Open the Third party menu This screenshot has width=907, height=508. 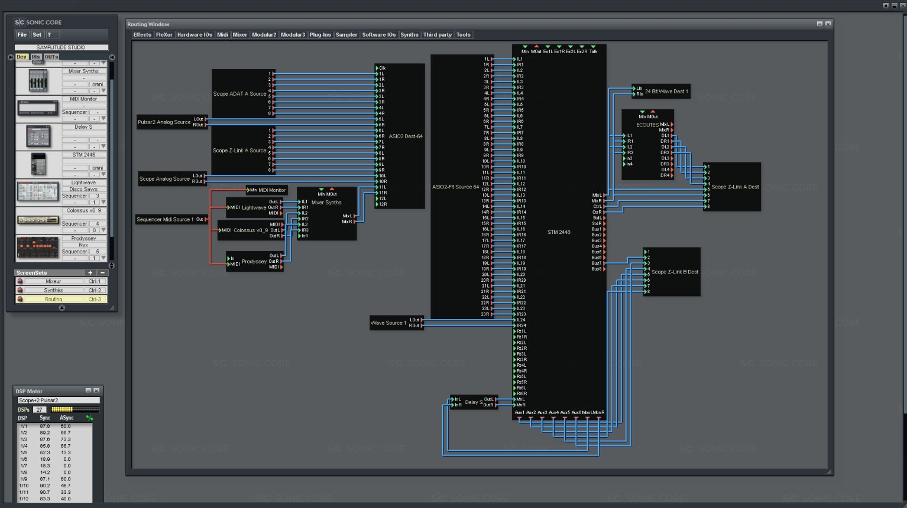point(438,35)
